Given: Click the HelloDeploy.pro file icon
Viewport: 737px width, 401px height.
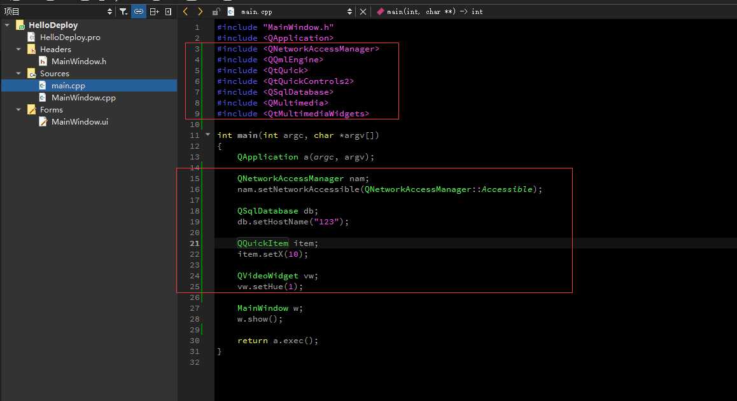Looking at the screenshot, I should [x=31, y=37].
